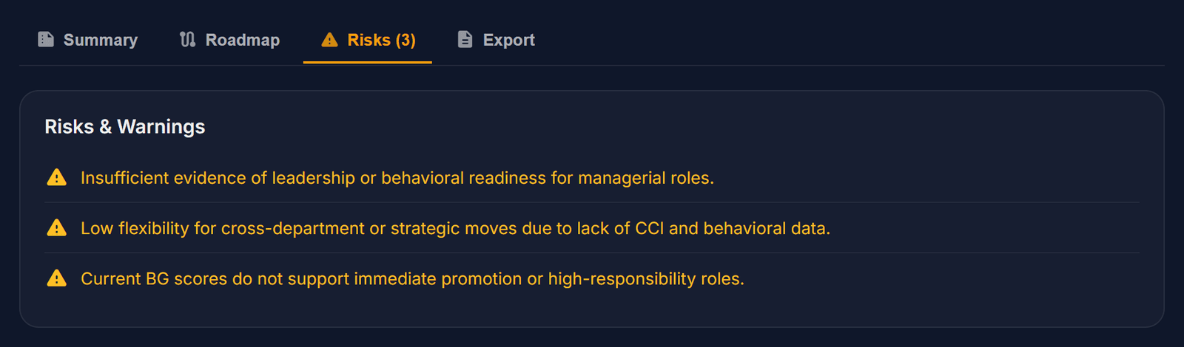
Task: Click warning icon beside leadership readiness risk
Action: [x=57, y=178]
